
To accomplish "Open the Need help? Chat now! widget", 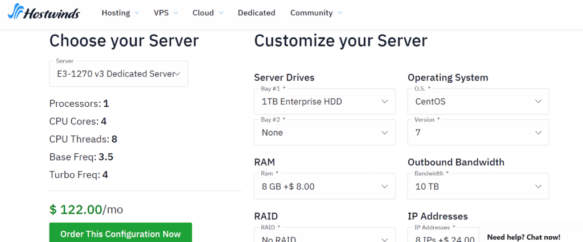I will coord(531,233).
